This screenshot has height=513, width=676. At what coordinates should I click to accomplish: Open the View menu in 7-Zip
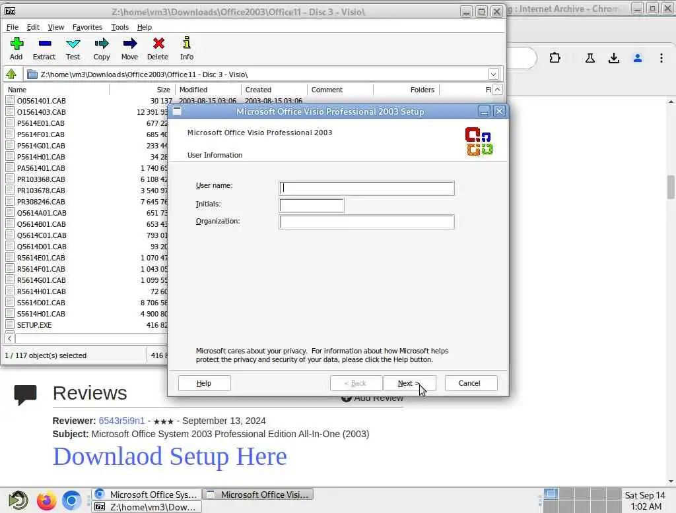56,27
